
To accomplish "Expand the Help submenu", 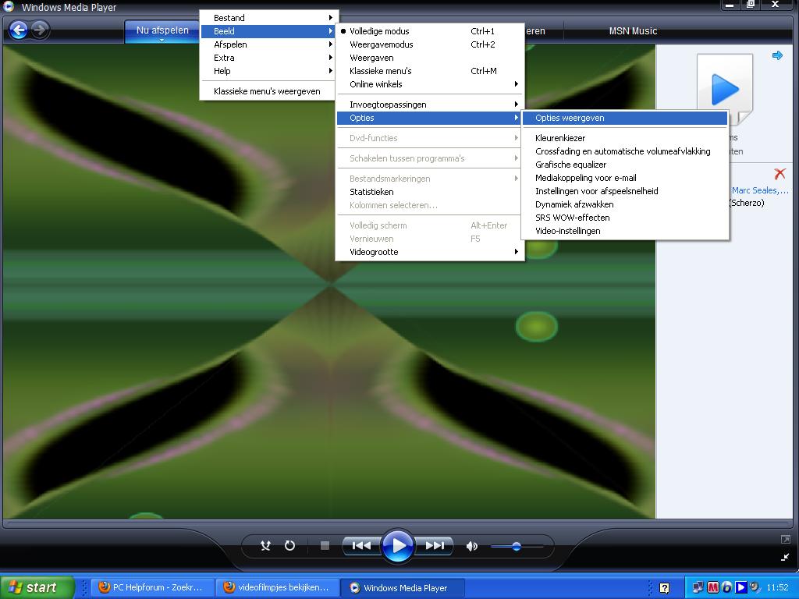I will [268, 71].
